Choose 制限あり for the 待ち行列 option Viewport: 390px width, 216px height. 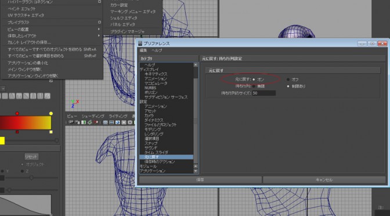click(x=288, y=86)
